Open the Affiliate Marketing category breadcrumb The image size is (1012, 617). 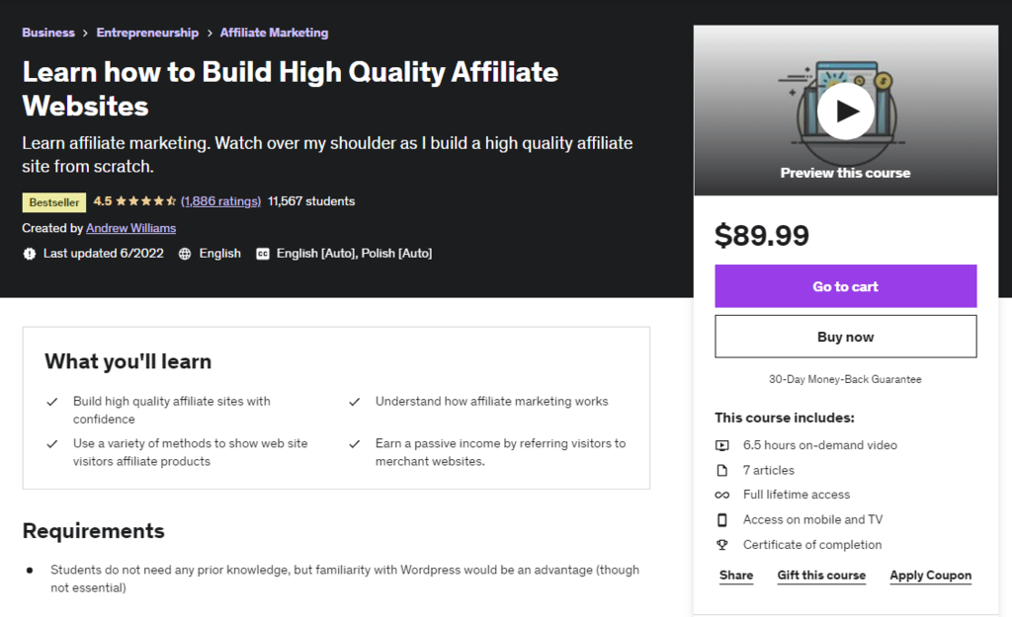point(274,32)
